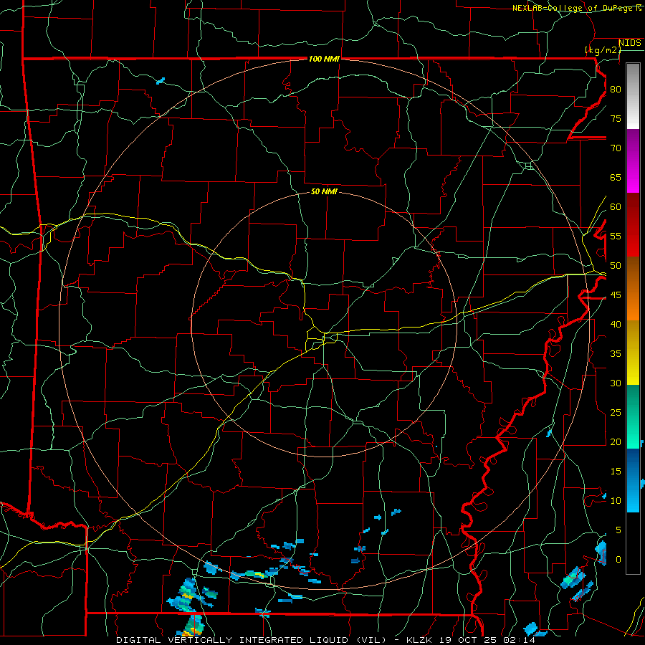This screenshot has height=645, width=645.
Task: Click the legend value 40
Action: (x=616, y=324)
